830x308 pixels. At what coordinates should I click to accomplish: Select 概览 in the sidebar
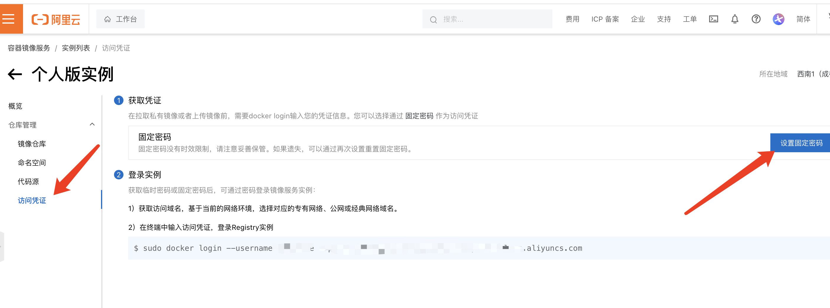[x=15, y=106]
